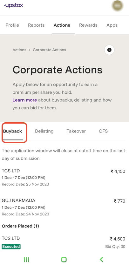
Task: Open the Takeover sub-tab
Action: pyautogui.click(x=76, y=131)
